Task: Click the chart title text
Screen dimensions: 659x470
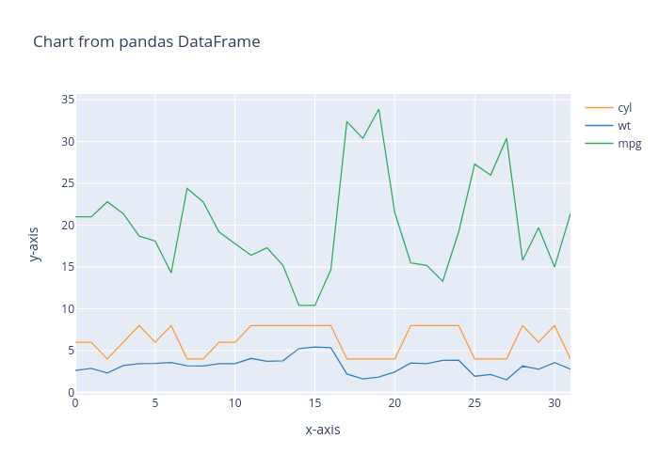Action: pos(147,42)
